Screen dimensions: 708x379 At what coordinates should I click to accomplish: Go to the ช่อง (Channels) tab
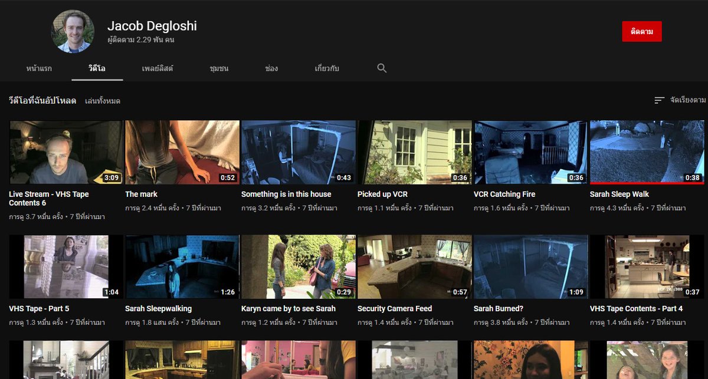[x=271, y=68]
